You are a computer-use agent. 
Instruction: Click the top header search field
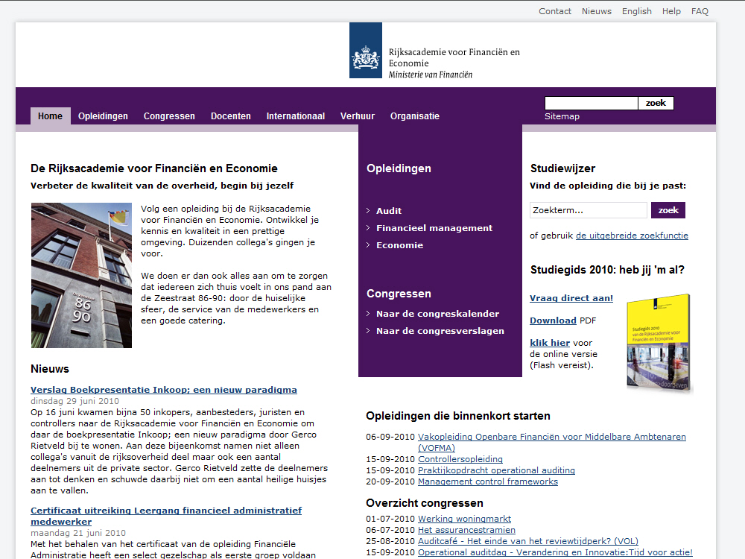[591, 104]
